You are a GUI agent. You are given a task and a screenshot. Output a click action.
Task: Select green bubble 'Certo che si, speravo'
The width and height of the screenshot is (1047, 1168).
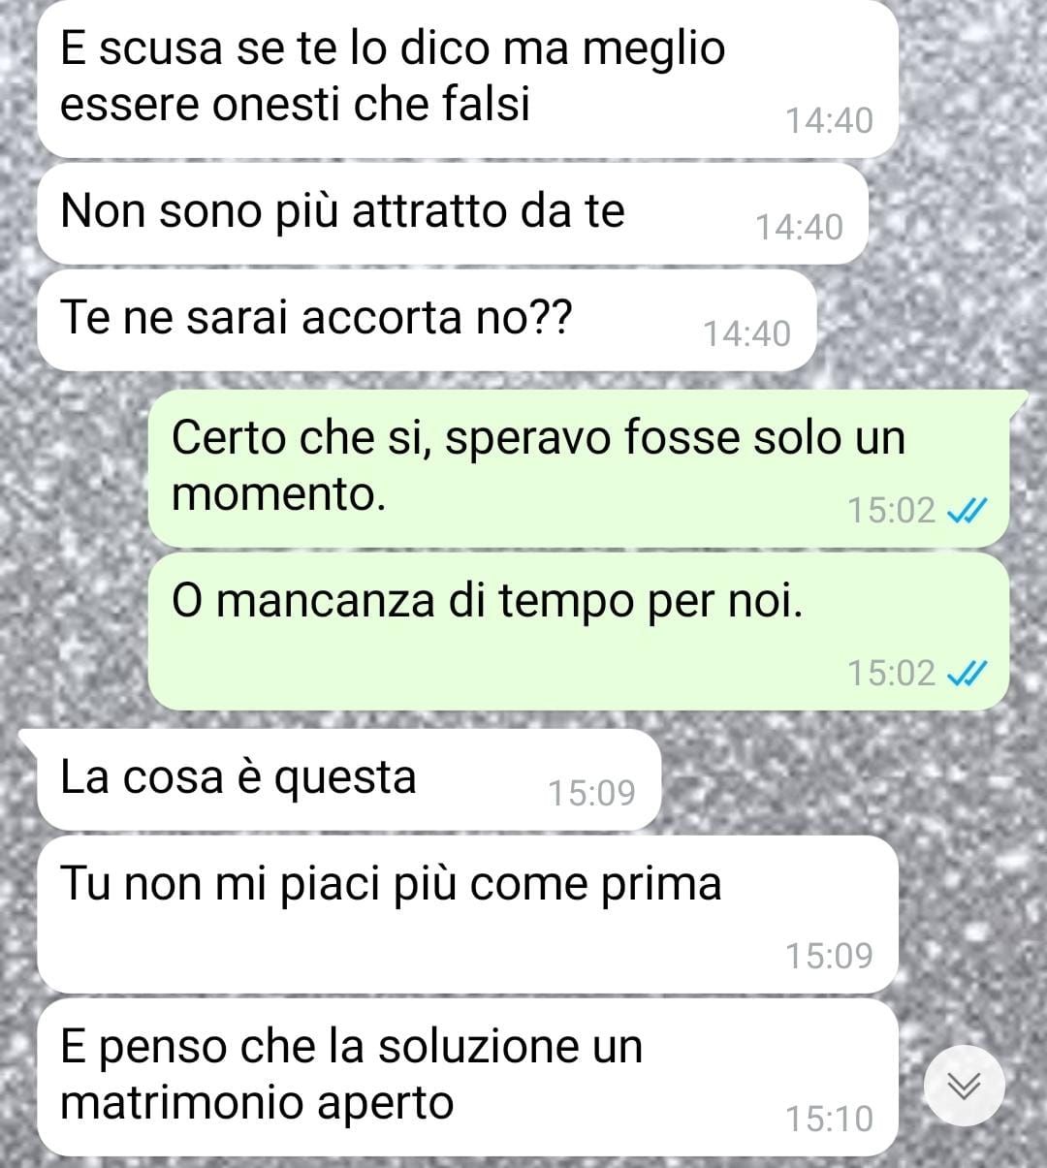(579, 468)
